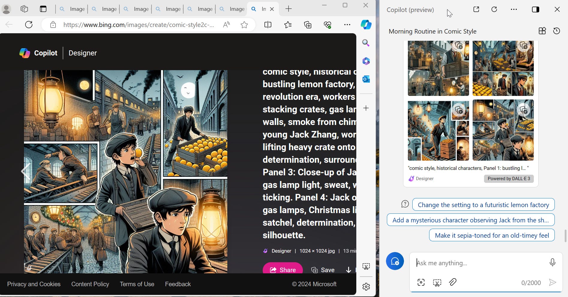The width and height of the screenshot is (568, 297).
Task: Click the sidebar customize plus button
Action: click(x=366, y=108)
